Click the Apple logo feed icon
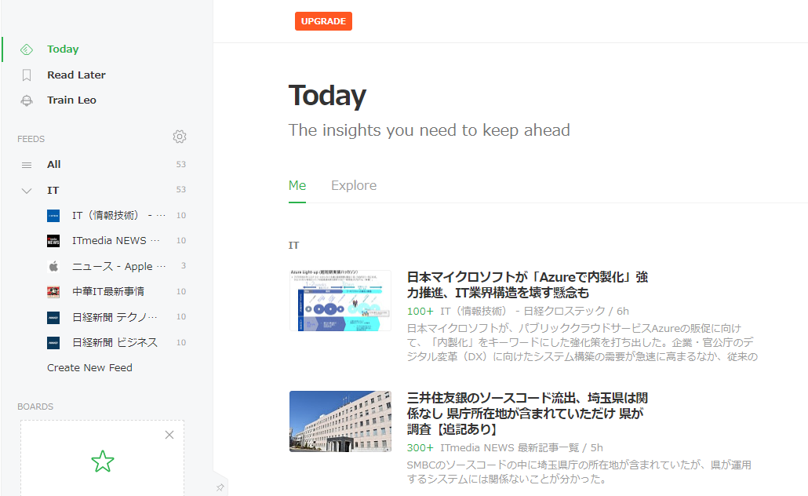 click(53, 267)
